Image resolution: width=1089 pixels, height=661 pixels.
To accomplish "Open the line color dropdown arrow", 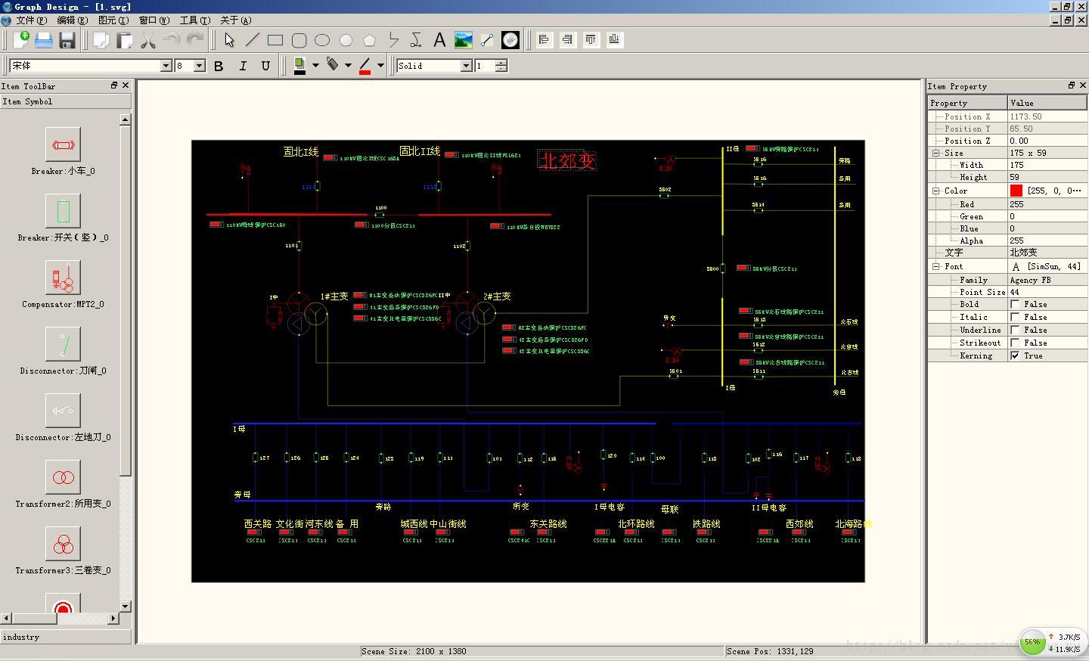I will click(x=380, y=66).
